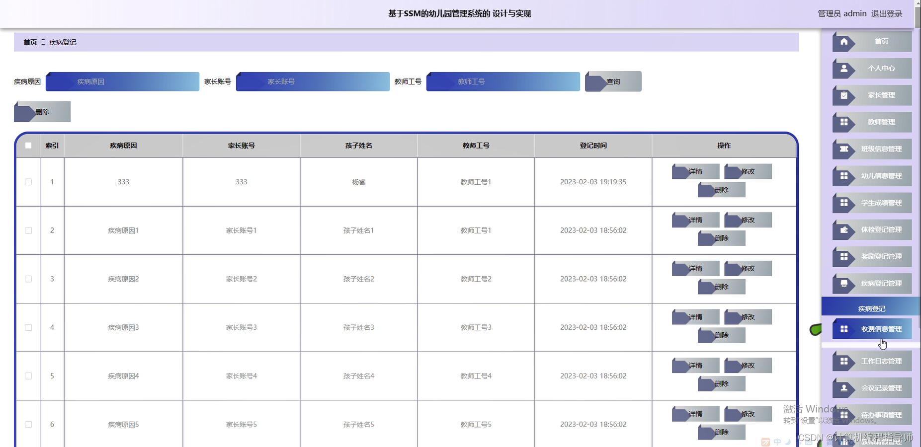The height and width of the screenshot is (447, 921).
Task: Check the checkbox for row 疾病原因4
Action: [x=28, y=376]
